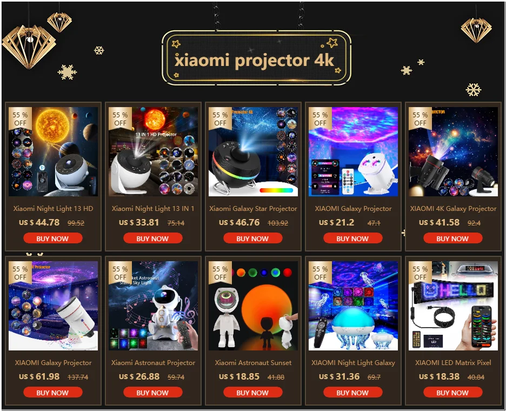Open the black rainbow-ring star projector image
Viewport: 506px width, 411px height.
click(254, 152)
